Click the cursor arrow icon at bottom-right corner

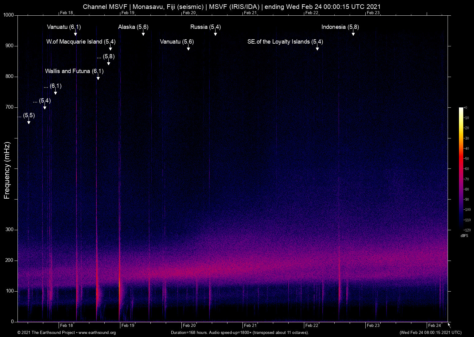point(449,325)
